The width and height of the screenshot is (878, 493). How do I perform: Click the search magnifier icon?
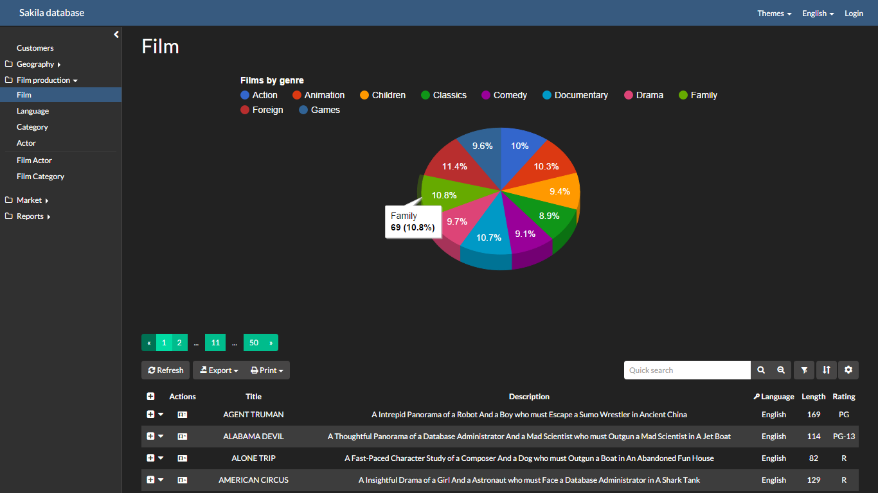[761, 370]
